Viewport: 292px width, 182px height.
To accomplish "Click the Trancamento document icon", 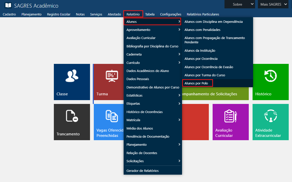I will pyautogui.click(x=72, y=116).
